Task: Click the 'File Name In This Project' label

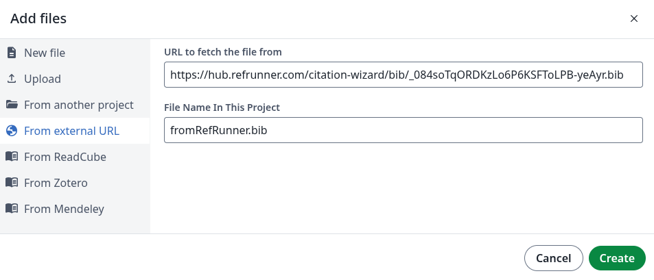Action: (222, 107)
